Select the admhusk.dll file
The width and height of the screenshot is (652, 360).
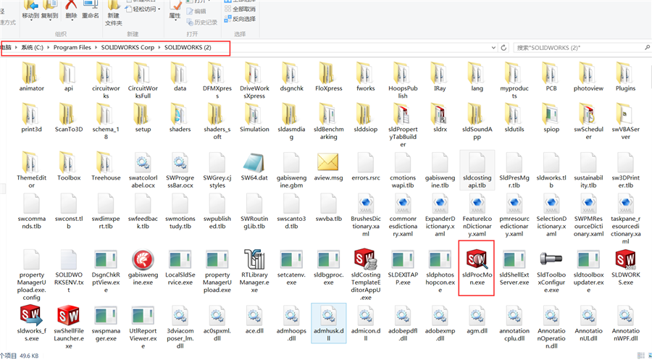[x=328, y=323]
